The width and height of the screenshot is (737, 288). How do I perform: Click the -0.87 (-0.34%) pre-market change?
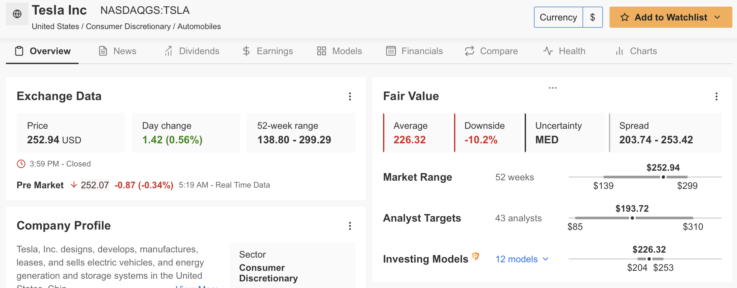pos(144,185)
